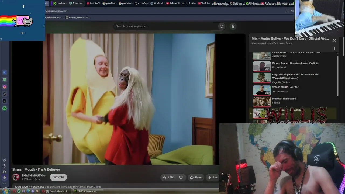Click the youtube.com/watch address bar
Image resolution: width=345 pixels, height=194 pixels.
164,11
